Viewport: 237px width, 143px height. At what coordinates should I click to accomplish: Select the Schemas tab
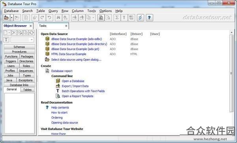click(19, 47)
